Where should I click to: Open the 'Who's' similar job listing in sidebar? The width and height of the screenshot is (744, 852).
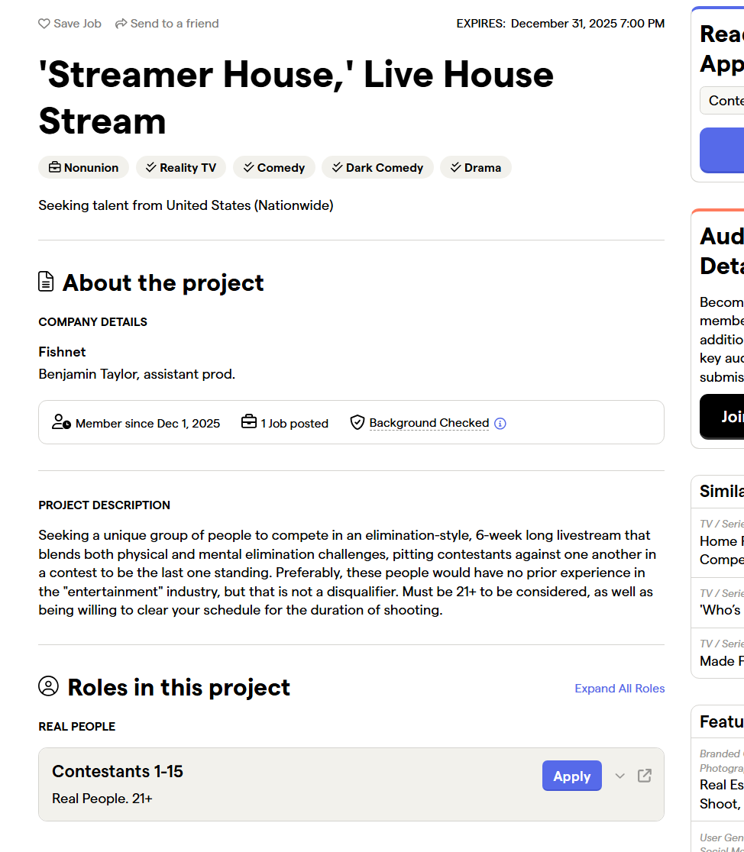pyautogui.click(x=722, y=610)
